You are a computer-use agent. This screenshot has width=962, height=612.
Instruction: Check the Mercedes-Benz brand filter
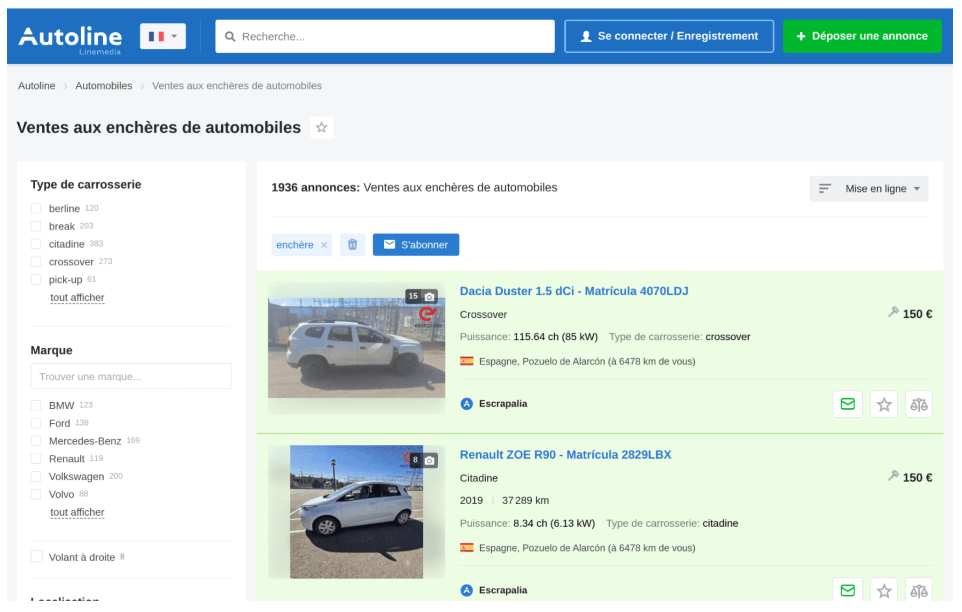pyautogui.click(x=36, y=441)
